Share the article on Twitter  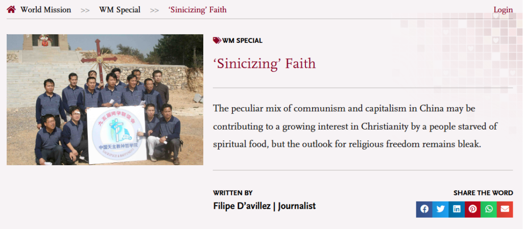(440, 209)
